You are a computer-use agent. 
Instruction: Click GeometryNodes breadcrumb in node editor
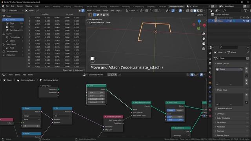click(x=27, y=80)
